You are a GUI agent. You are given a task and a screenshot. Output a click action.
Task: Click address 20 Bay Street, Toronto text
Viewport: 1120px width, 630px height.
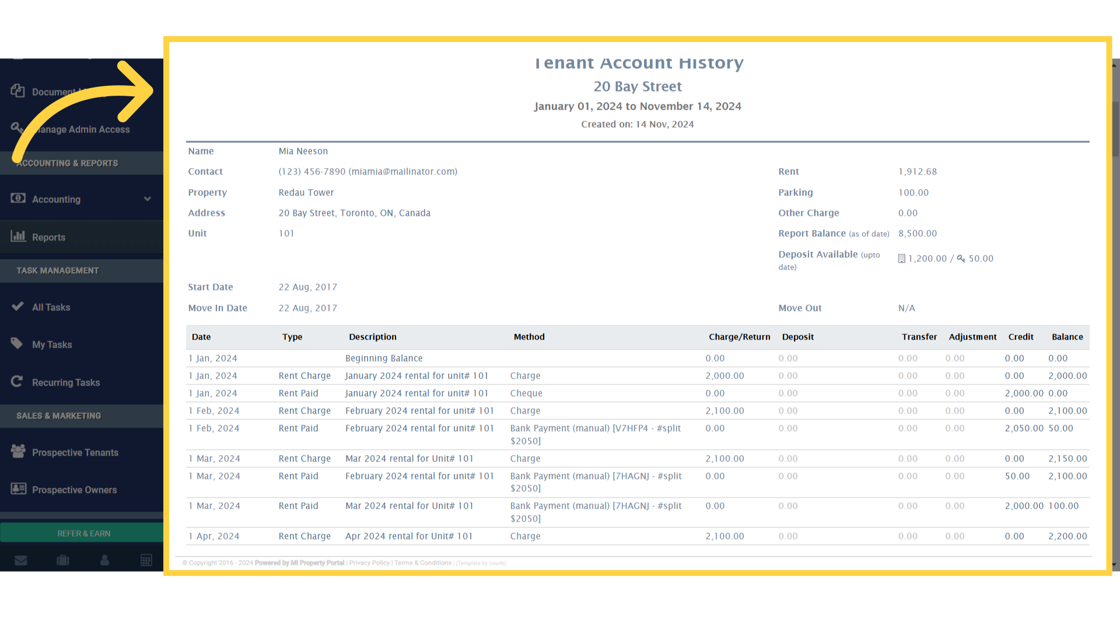click(x=355, y=213)
